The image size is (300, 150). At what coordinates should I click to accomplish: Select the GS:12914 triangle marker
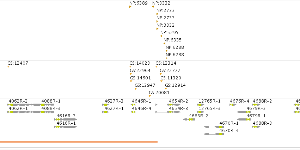(166, 89)
